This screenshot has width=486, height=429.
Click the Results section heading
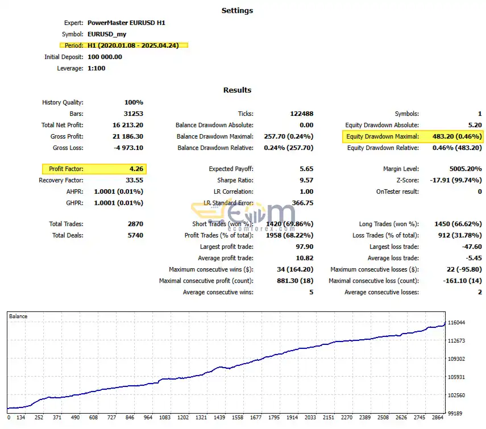(x=237, y=90)
